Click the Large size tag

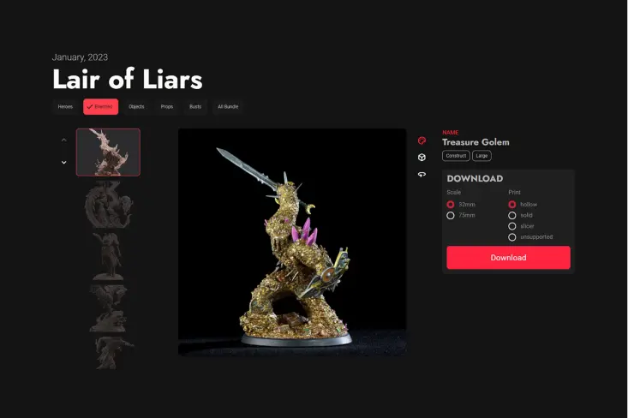pos(481,156)
